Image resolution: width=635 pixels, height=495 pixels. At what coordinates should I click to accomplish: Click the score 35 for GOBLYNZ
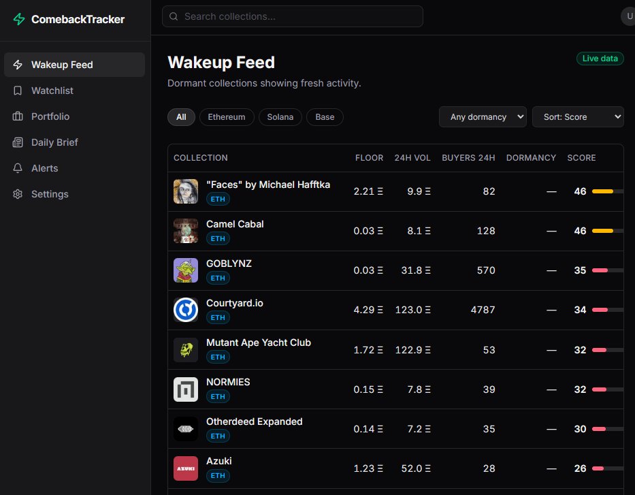click(580, 270)
